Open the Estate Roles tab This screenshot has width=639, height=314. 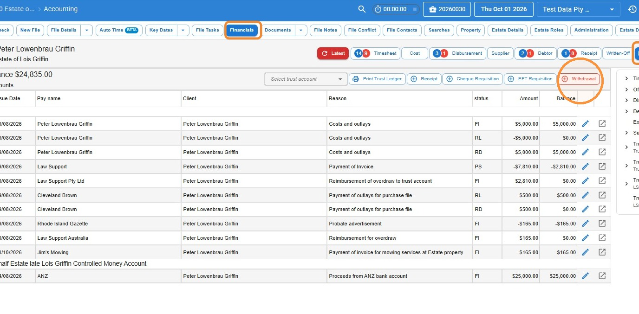549,30
